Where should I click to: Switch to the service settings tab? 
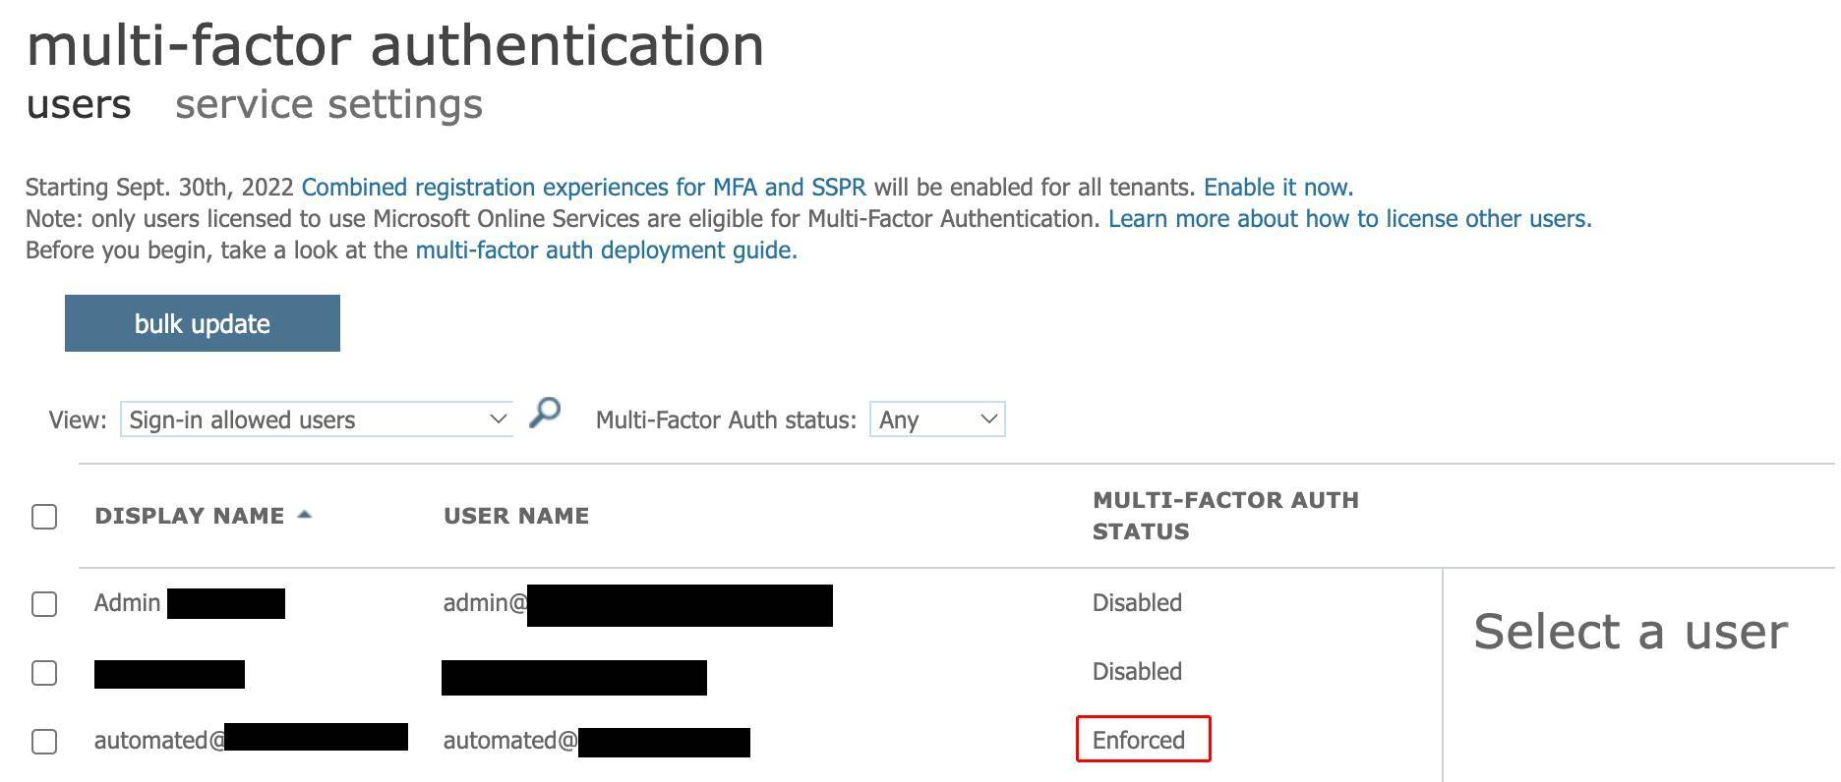tap(328, 104)
